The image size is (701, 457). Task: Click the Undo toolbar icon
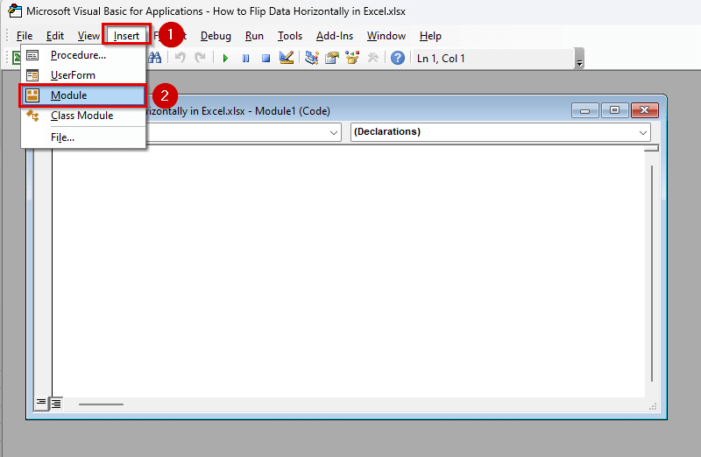coord(181,58)
